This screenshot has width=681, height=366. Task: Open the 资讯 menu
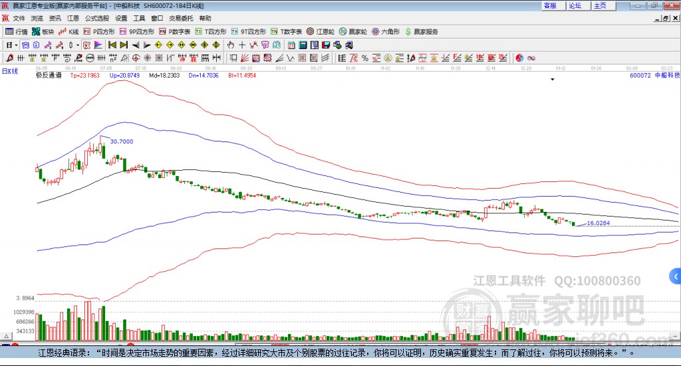[55, 18]
